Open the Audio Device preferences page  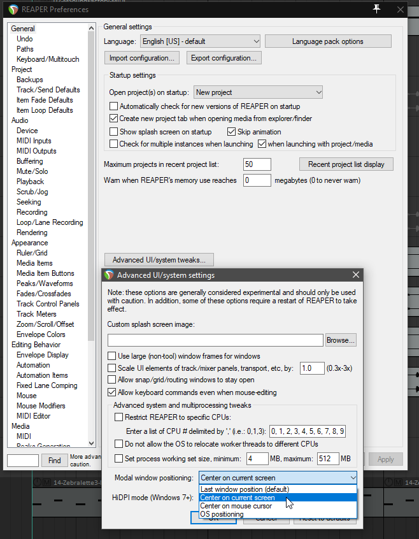pos(27,131)
